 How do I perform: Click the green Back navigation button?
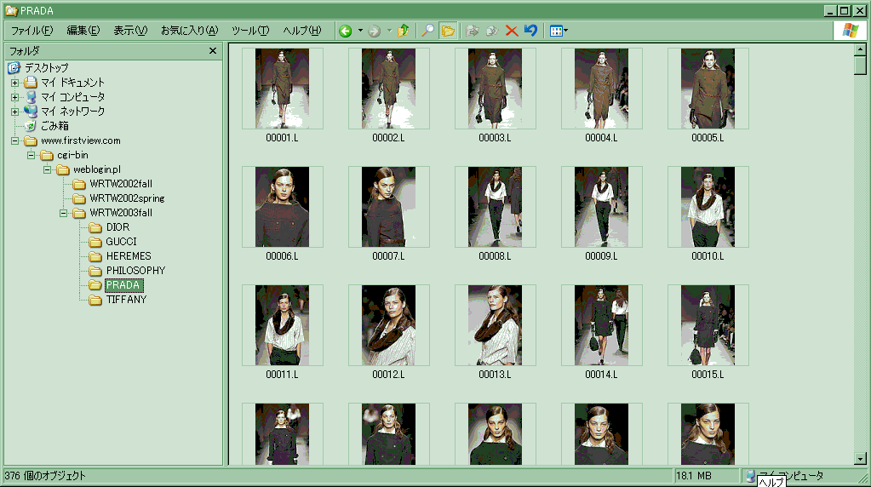coord(346,31)
